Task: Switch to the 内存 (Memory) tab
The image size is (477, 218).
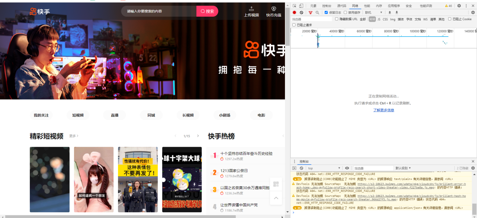Action: coord(379,6)
